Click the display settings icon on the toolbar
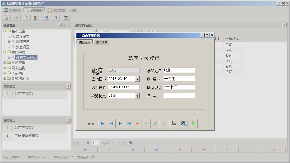 pyautogui.click(x=46, y=17)
